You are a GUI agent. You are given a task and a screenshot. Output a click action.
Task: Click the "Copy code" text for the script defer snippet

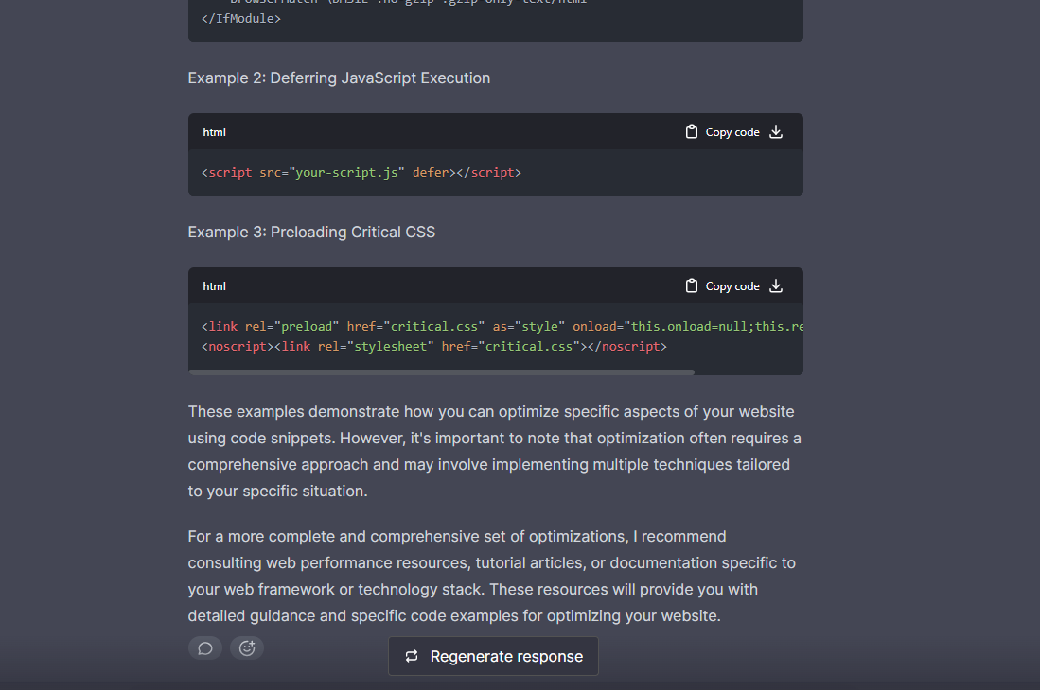[x=732, y=132]
